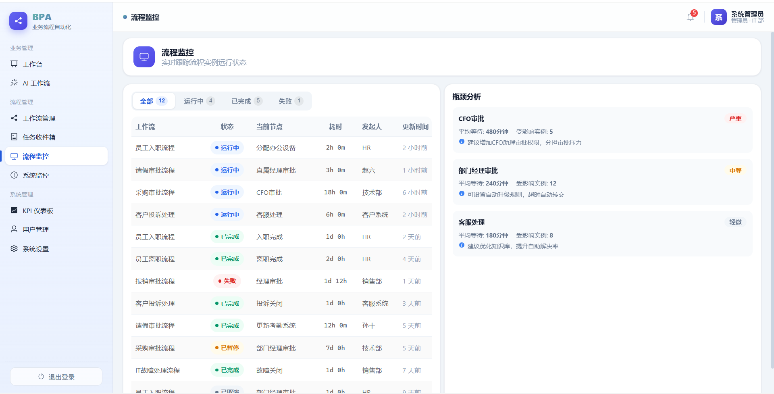Click the purple monitor icon in header card

[144, 57]
